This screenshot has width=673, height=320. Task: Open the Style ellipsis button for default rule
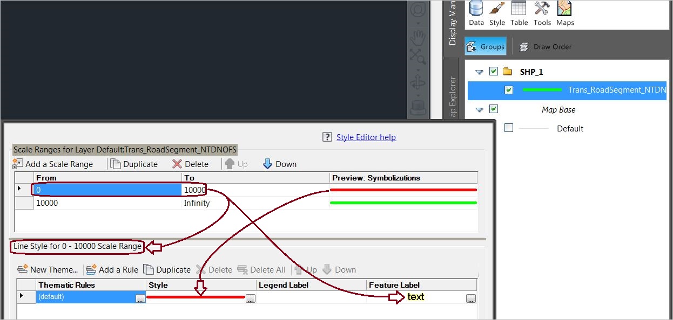tap(250, 297)
